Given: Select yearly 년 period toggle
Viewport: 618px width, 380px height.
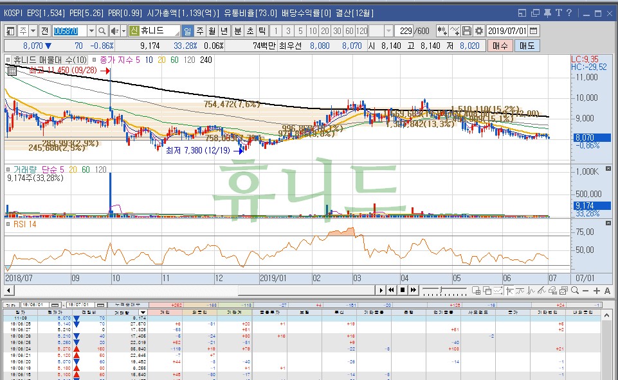Looking at the screenshot, I should point(224,31).
